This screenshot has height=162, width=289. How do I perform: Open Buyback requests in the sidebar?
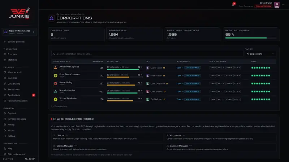pyautogui.click(x=17, y=119)
